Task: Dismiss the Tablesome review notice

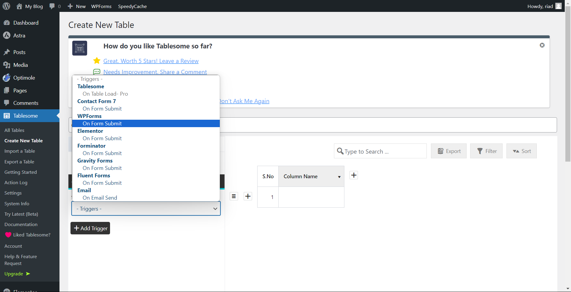Action: point(542,45)
